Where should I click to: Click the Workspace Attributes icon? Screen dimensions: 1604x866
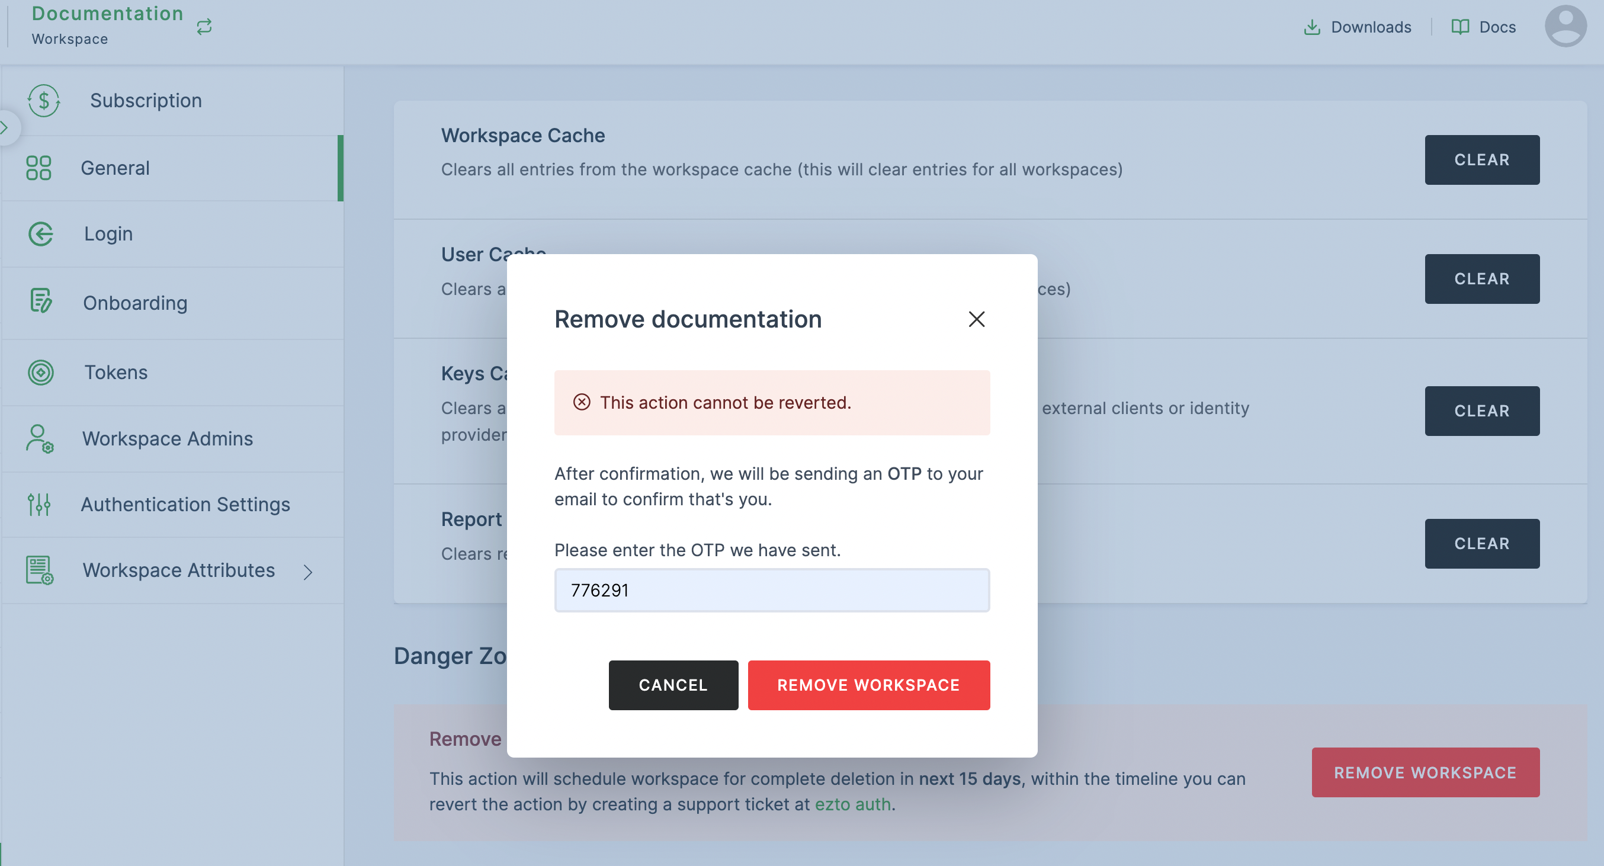tap(40, 569)
